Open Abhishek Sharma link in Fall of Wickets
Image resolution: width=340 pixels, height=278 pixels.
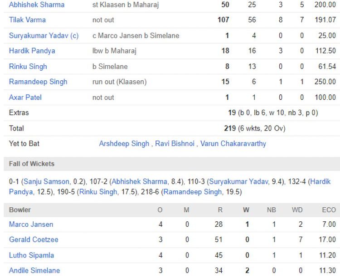coord(140,181)
